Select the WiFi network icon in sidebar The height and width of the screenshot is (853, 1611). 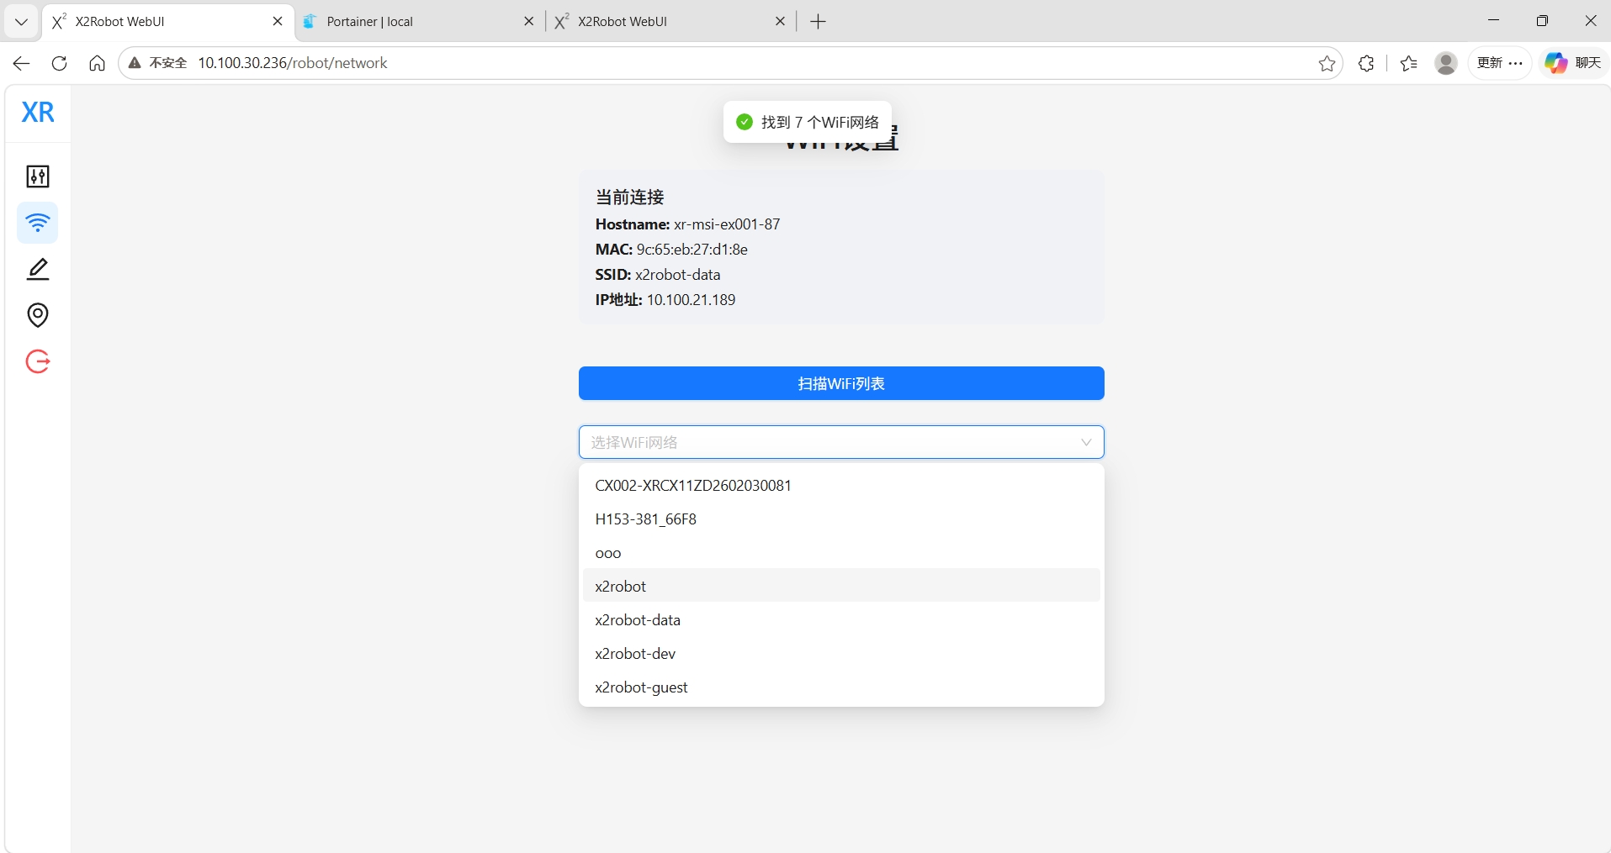[38, 223]
